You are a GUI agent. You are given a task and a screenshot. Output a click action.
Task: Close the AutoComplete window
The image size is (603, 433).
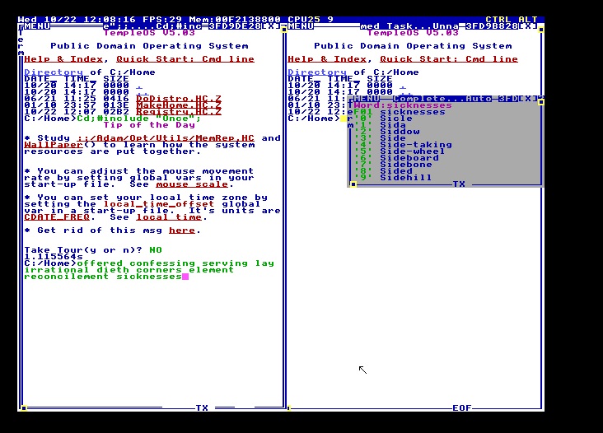point(527,99)
